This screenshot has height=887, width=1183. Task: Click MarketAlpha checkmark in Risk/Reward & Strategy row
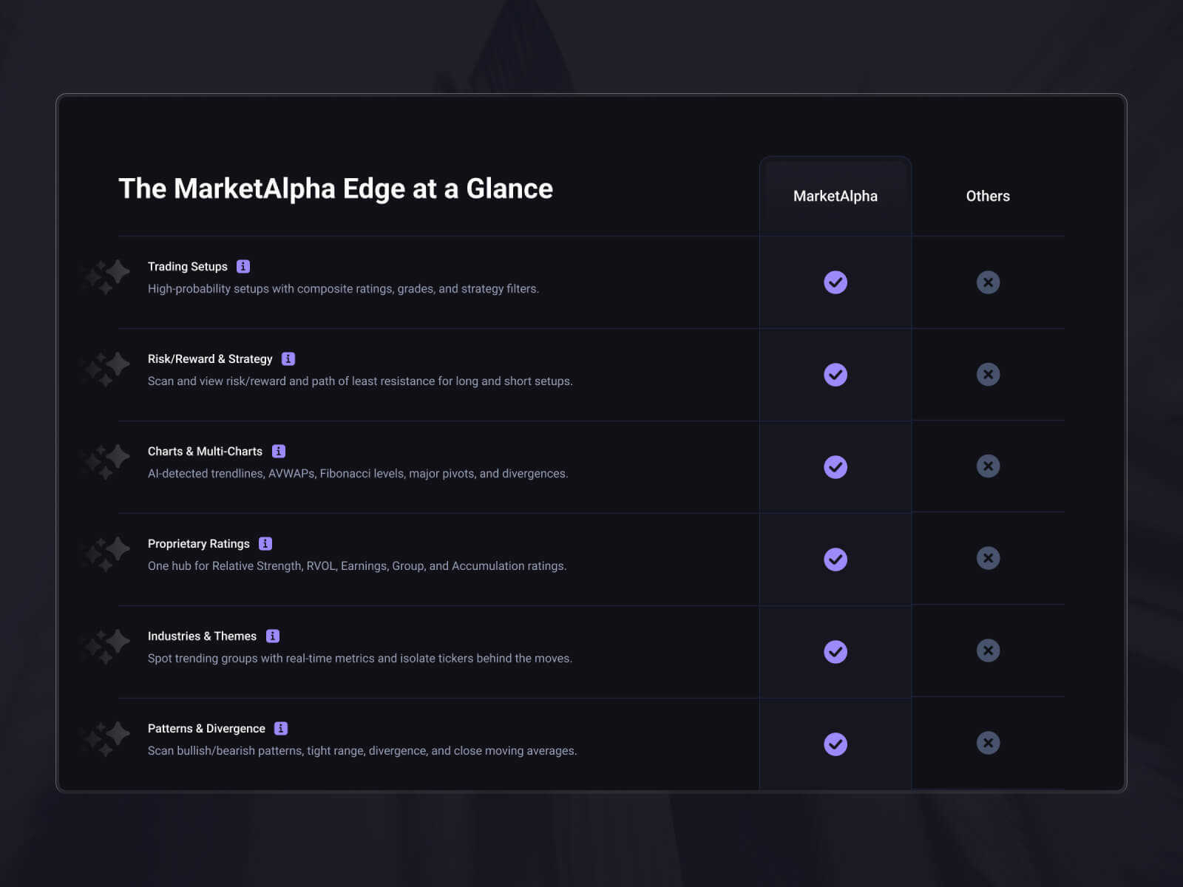pyautogui.click(x=835, y=375)
